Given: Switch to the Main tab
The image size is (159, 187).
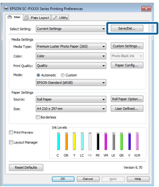Looking at the screenshot, I should (14, 17).
